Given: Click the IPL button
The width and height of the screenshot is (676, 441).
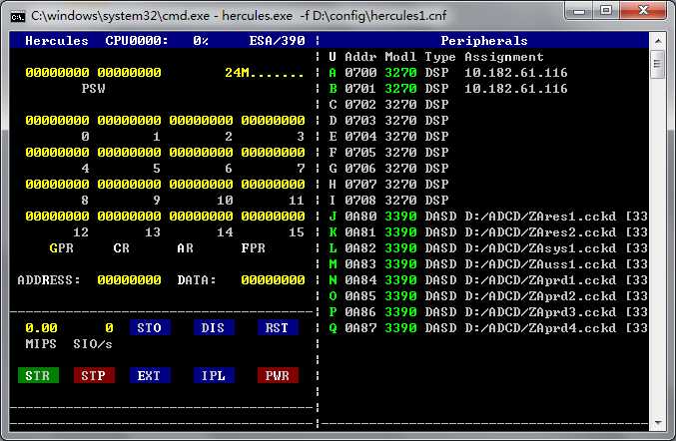Looking at the screenshot, I should [x=213, y=375].
